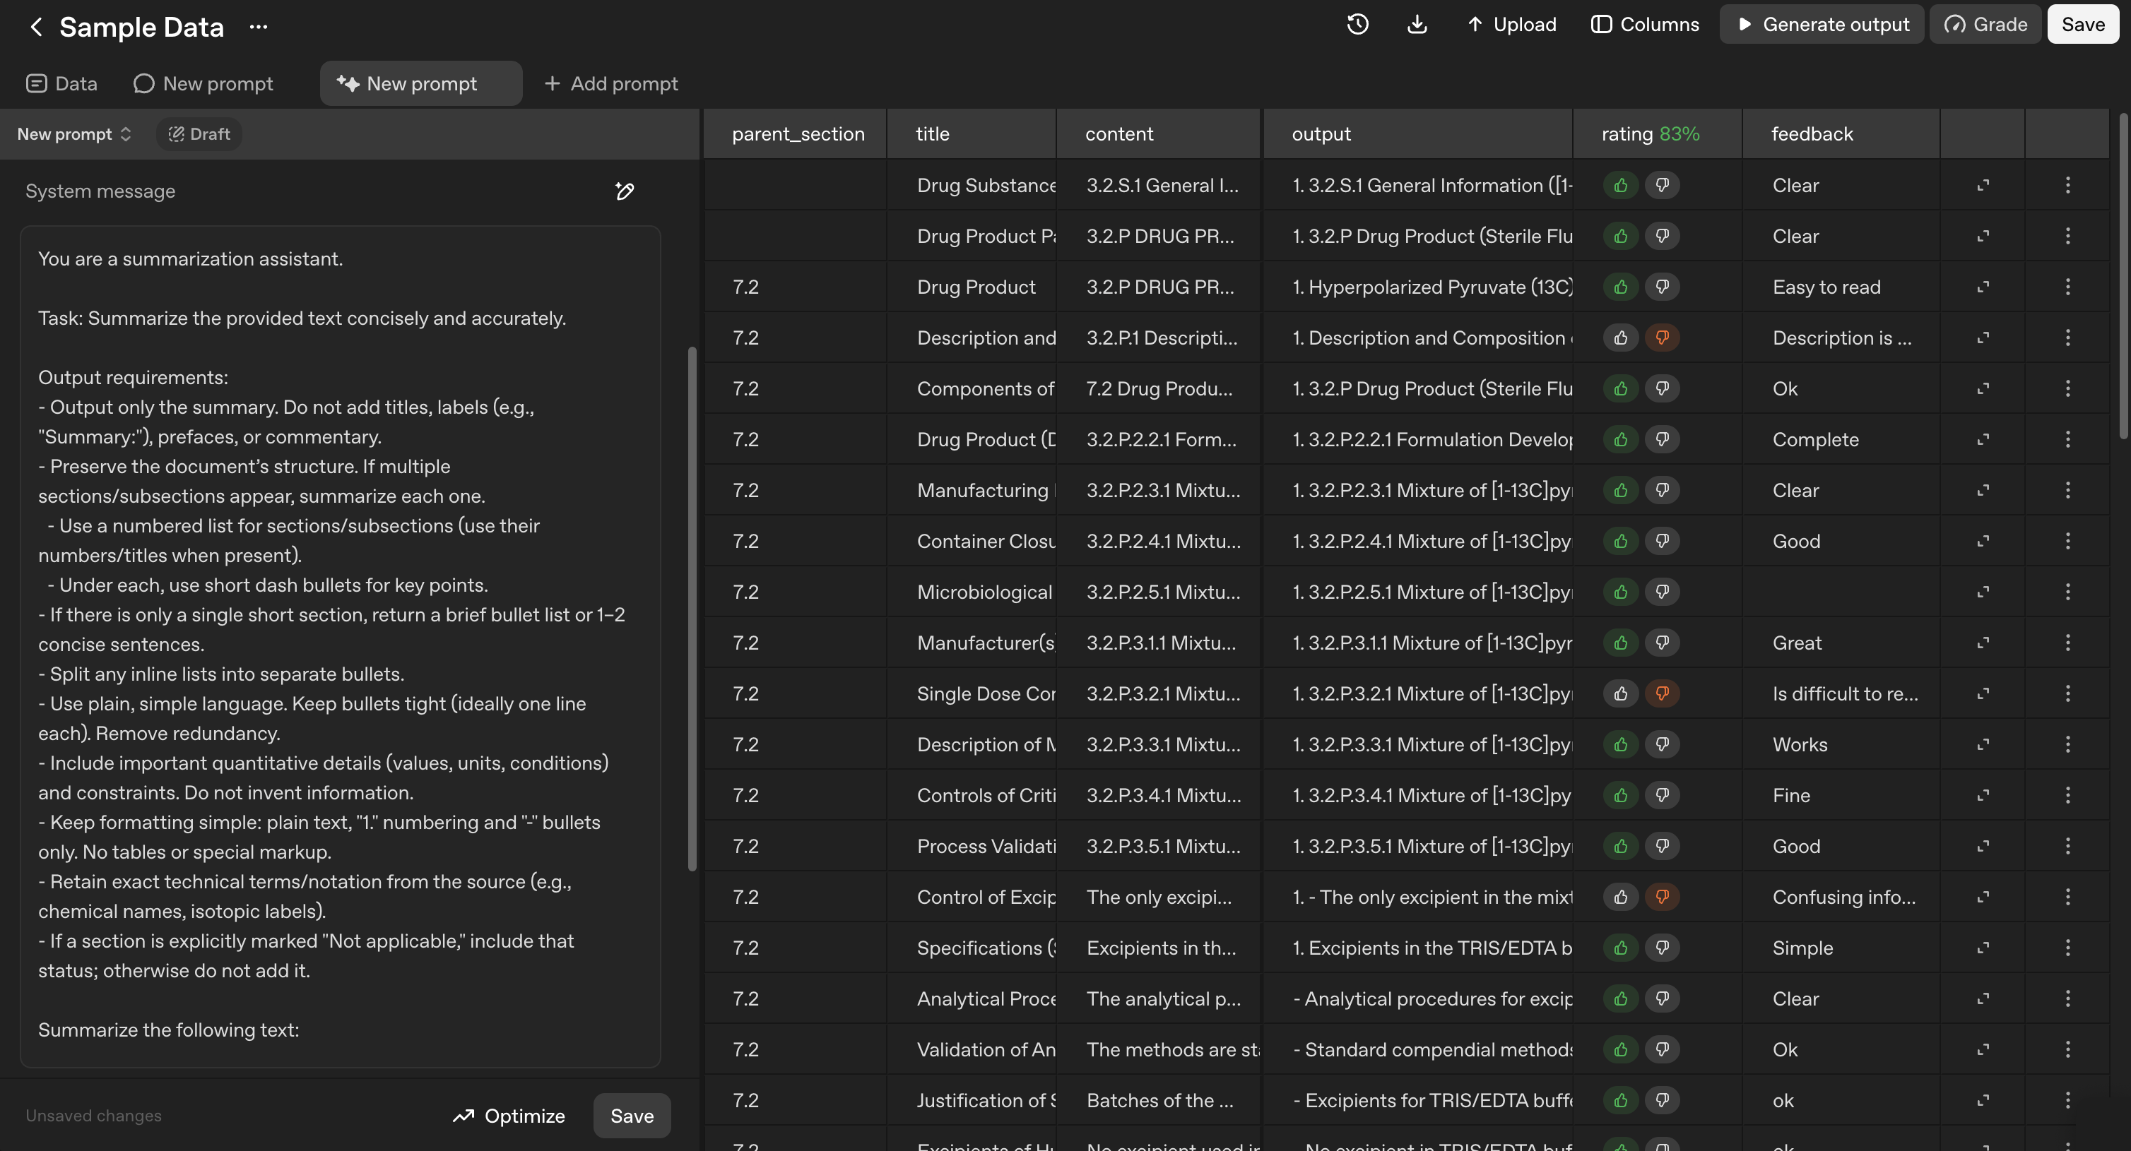
Task: Toggle thumbs up on Description and Composition row
Action: 1621,338
